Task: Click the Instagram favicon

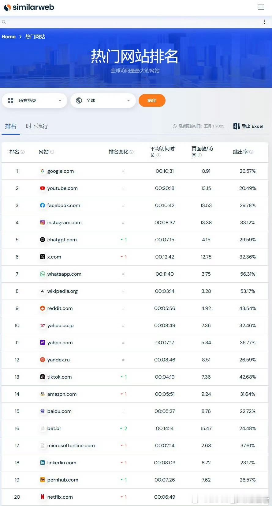Action: coord(43,222)
